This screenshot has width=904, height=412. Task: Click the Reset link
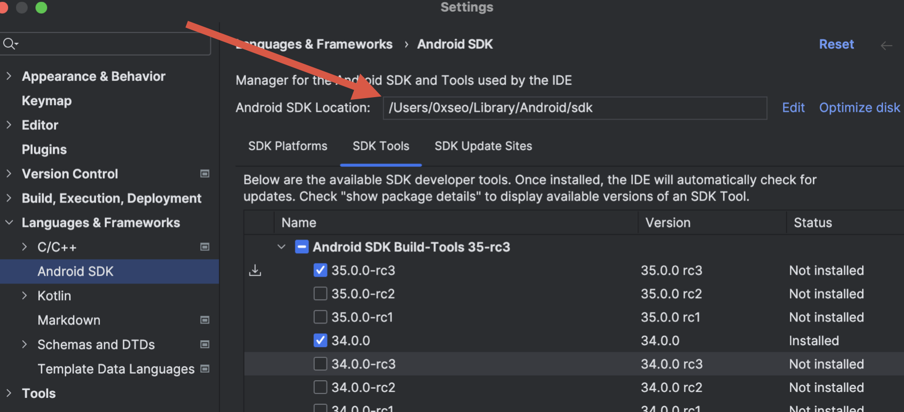tap(836, 44)
